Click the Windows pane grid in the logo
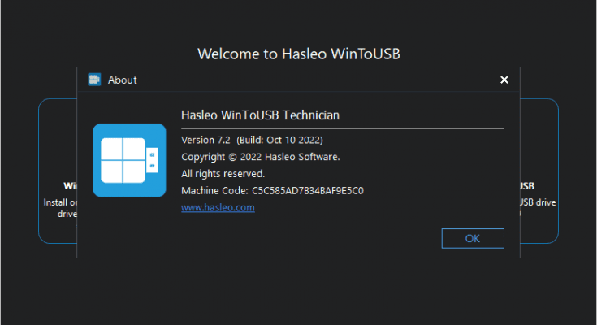The width and height of the screenshot is (597, 325). tap(122, 160)
